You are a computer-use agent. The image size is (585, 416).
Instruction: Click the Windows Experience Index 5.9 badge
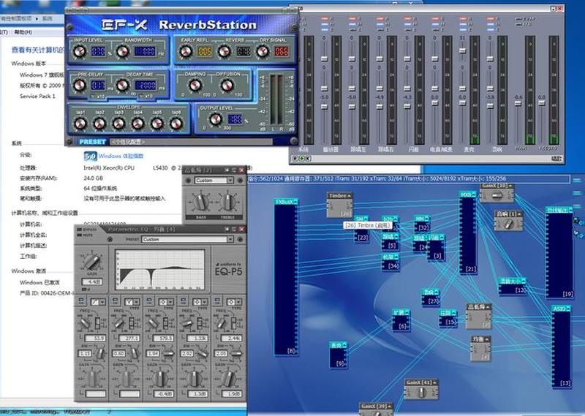(90, 156)
